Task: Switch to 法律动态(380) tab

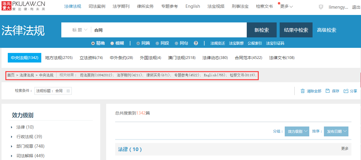Action: click(215, 58)
